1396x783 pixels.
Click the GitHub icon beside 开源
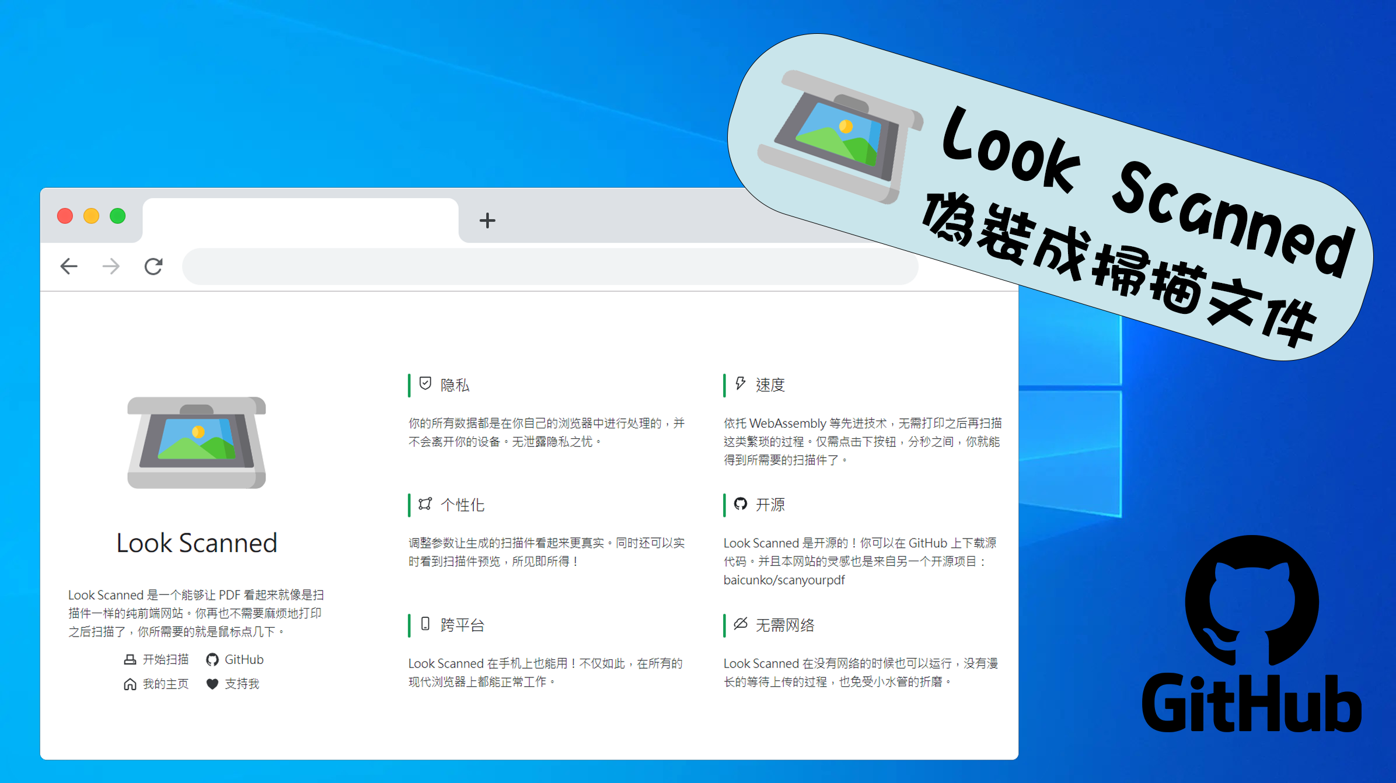741,504
